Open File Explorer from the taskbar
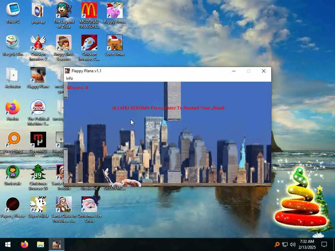 click(40, 244)
